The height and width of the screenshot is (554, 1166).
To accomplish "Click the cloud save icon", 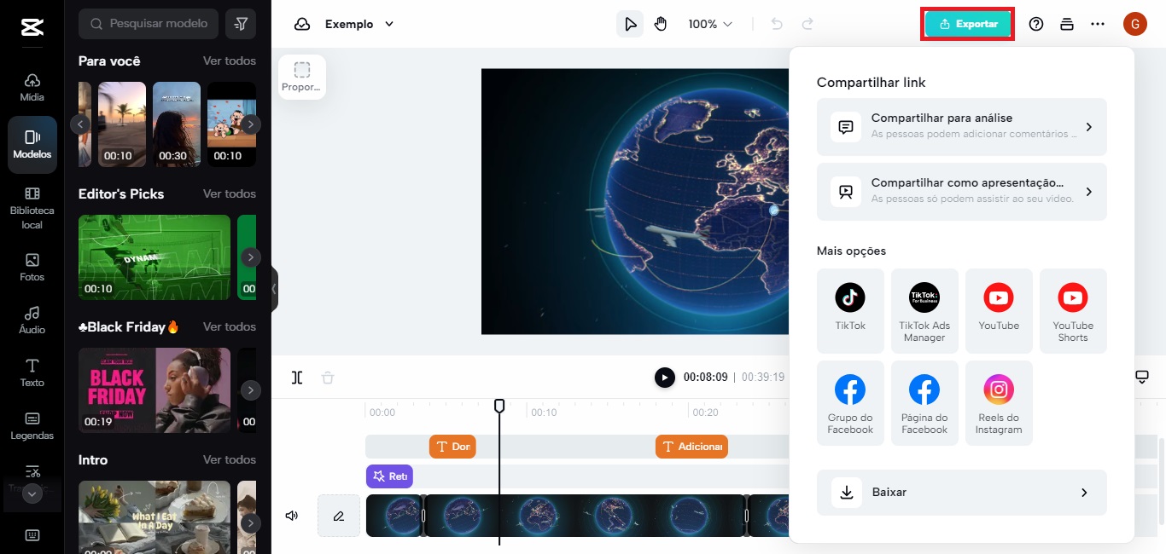I will click(x=302, y=24).
